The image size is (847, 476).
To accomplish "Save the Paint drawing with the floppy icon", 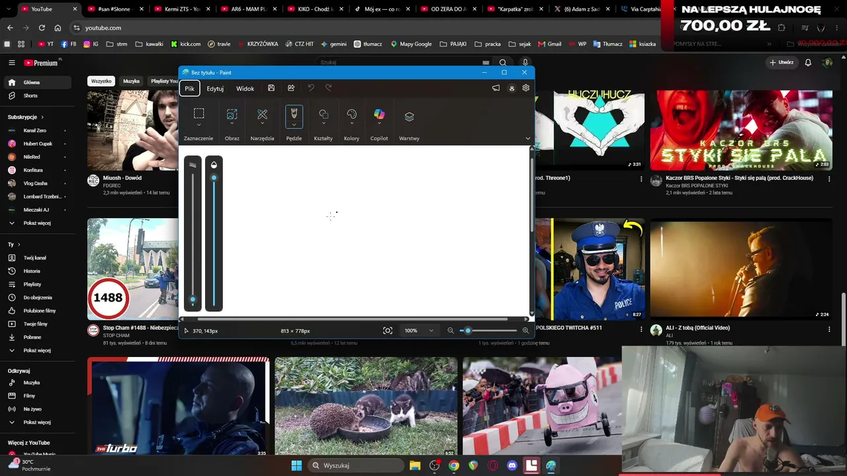I will tap(271, 88).
